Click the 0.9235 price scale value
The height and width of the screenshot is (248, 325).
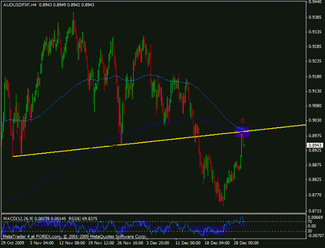[x=315, y=61]
